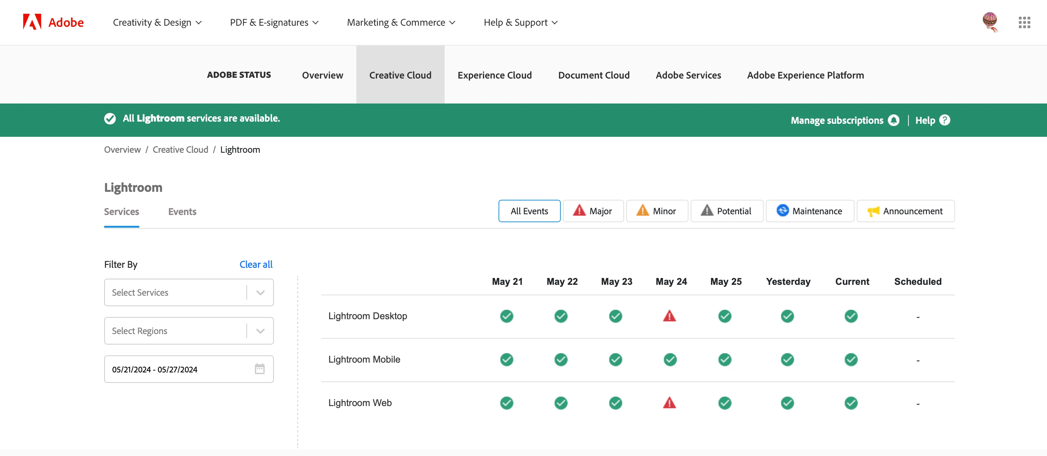This screenshot has height=456, width=1047.
Task: Click Creative Cloud breadcrumb link
Action: point(180,149)
